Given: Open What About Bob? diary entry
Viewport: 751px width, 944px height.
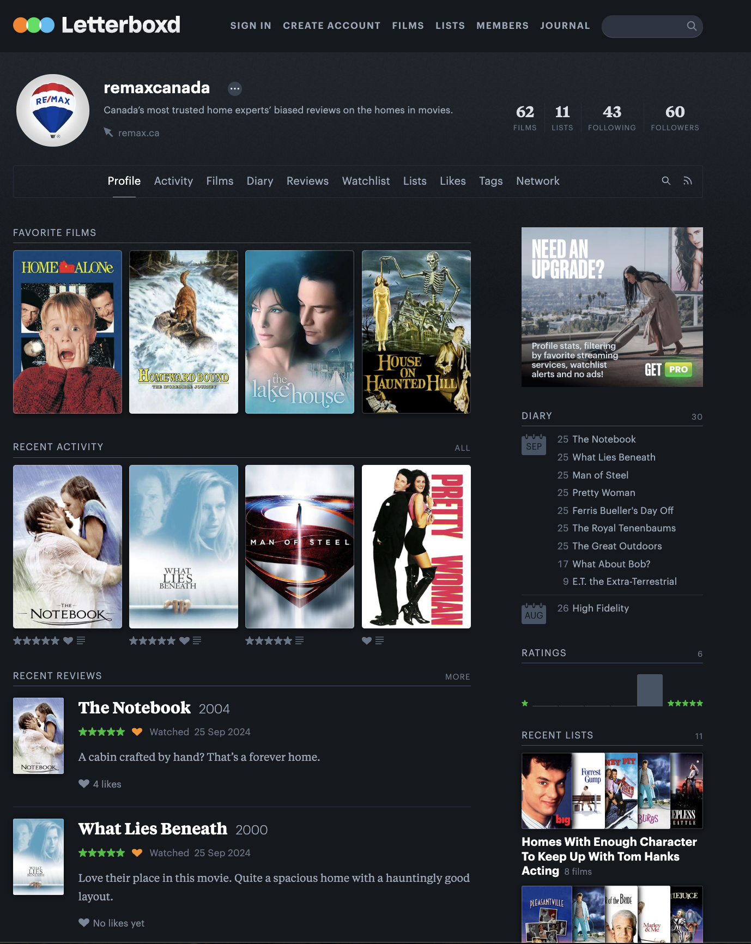Looking at the screenshot, I should pyautogui.click(x=611, y=564).
